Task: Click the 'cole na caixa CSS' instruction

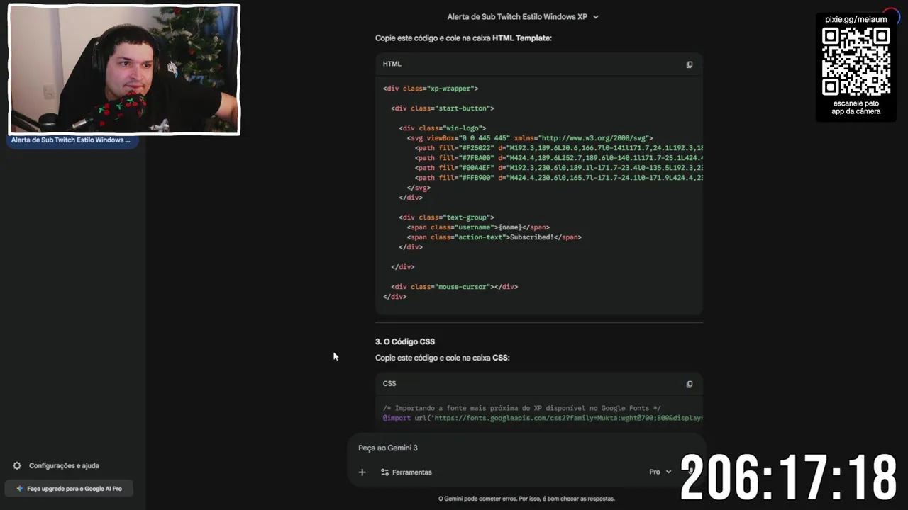Action: (x=443, y=358)
